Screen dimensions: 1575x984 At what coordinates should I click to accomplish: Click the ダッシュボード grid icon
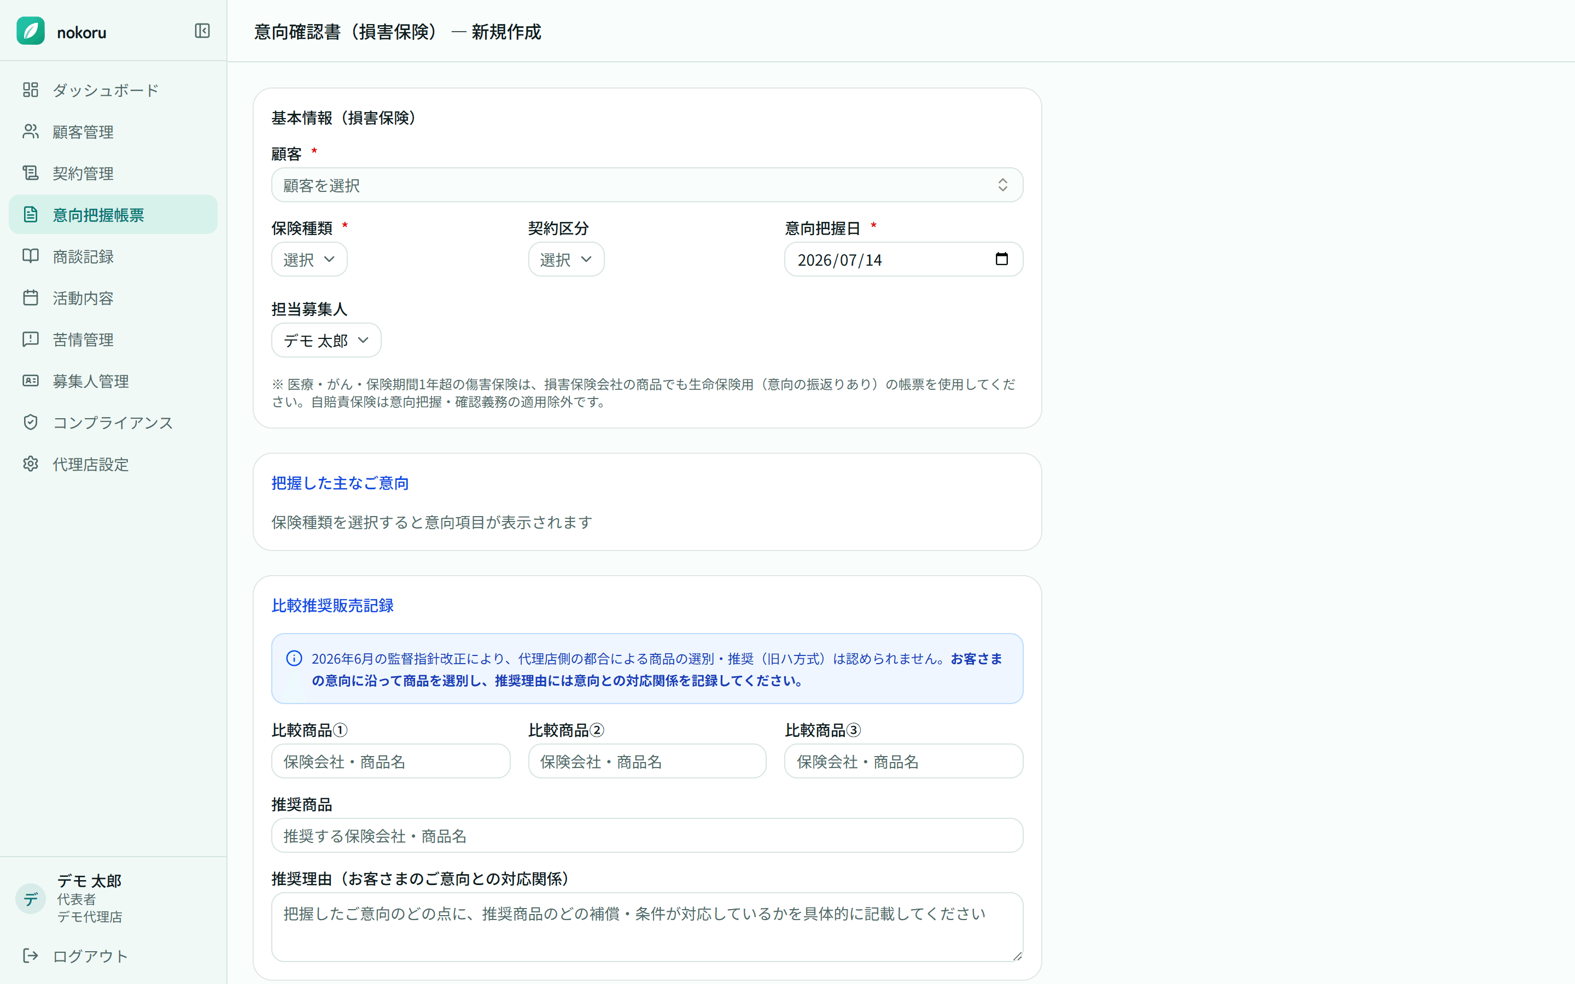coord(31,90)
